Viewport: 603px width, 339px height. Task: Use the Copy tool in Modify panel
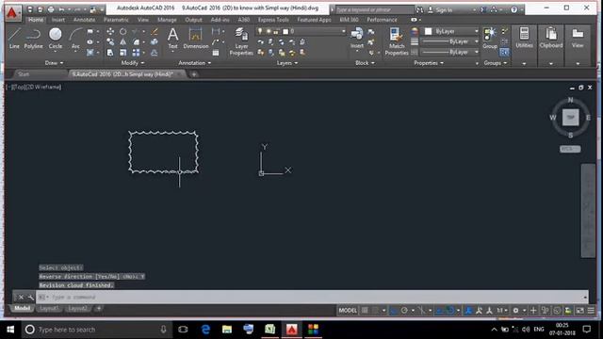(110, 41)
